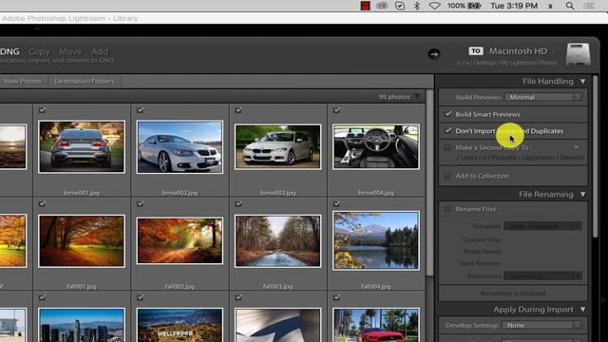This screenshot has height=342, width=608.
Task: Choose Add import method
Action: [100, 51]
